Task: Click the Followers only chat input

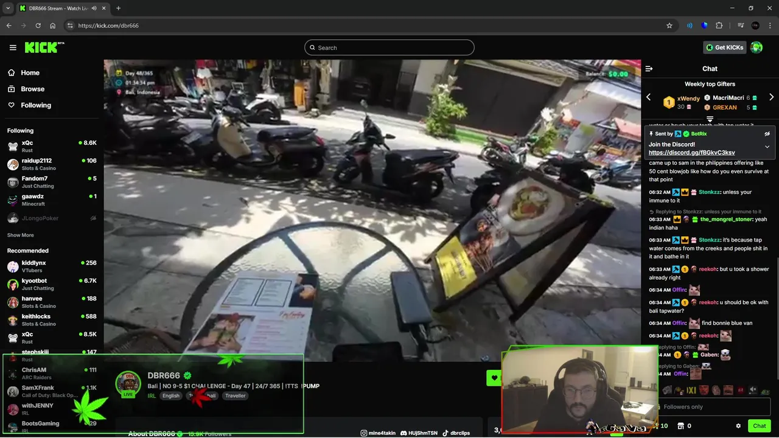Action: [714, 406]
